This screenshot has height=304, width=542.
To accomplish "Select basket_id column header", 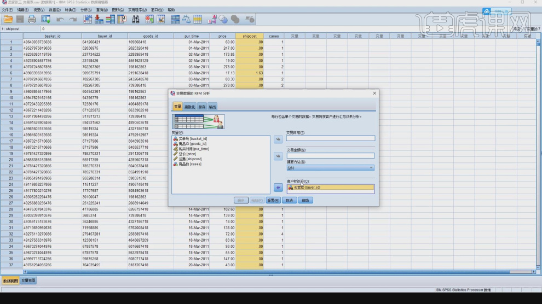I will tap(52, 36).
